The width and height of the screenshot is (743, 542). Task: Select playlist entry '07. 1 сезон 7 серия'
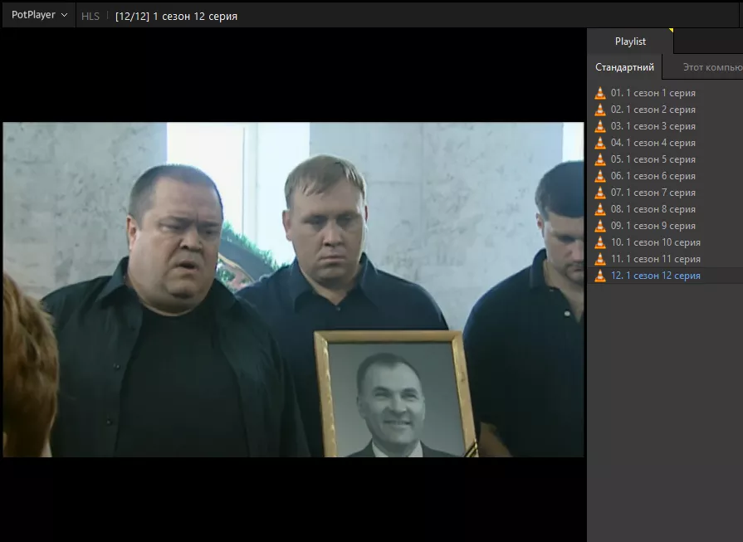tap(665, 193)
